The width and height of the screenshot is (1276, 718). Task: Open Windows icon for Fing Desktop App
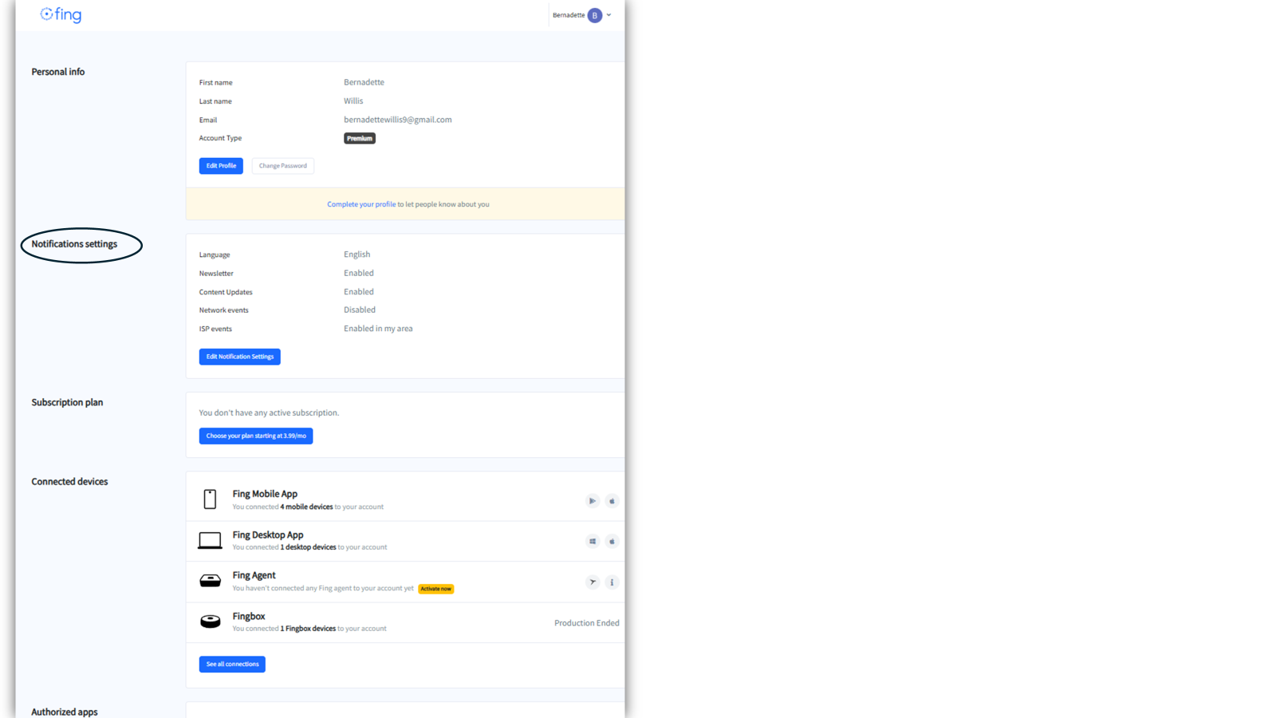[593, 542]
